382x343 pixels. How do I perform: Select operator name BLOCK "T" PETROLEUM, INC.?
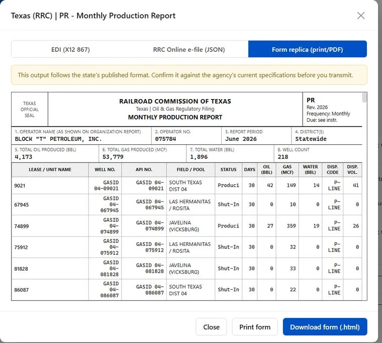pyautogui.click(x=58, y=139)
